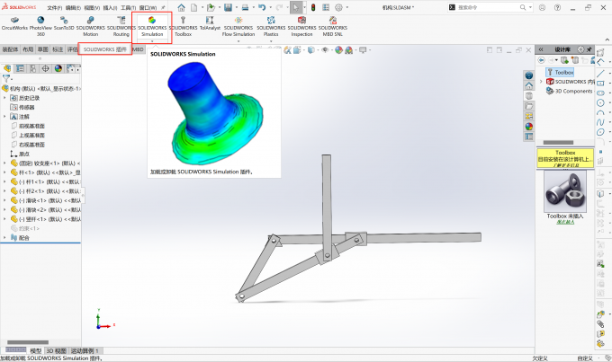Expand 滑块<1> component node
This screenshot has height=362, width=612.
point(4,200)
